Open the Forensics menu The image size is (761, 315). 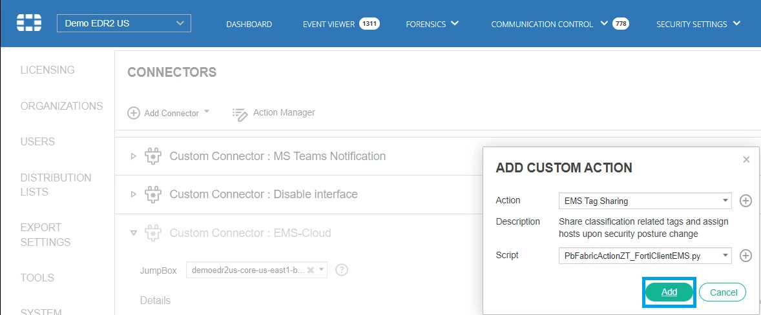(x=426, y=24)
